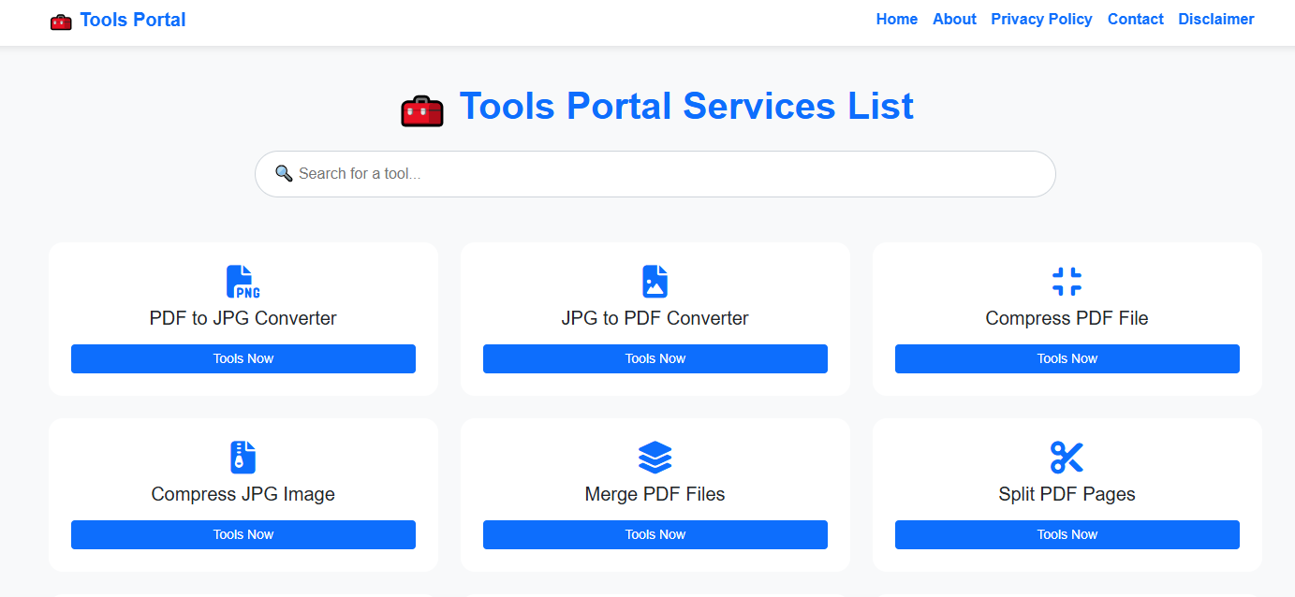Navigate to the Contact page
Screen dimensions: 1295x597
tap(1135, 20)
